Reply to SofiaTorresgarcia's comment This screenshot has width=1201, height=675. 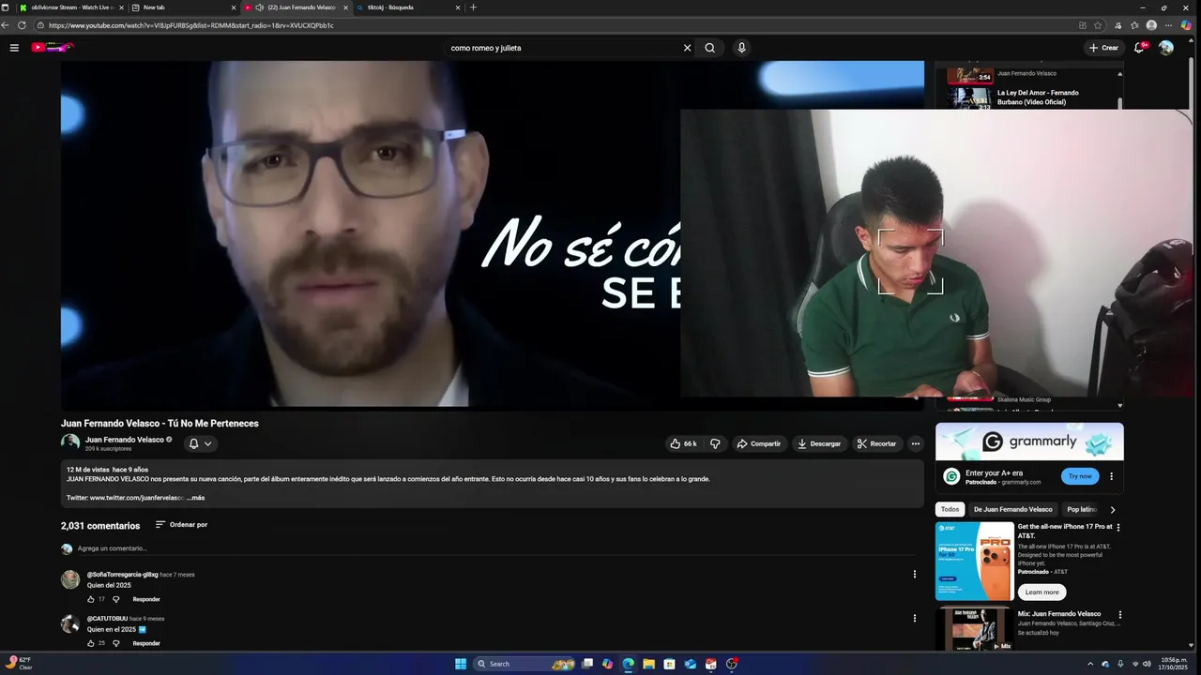(146, 599)
